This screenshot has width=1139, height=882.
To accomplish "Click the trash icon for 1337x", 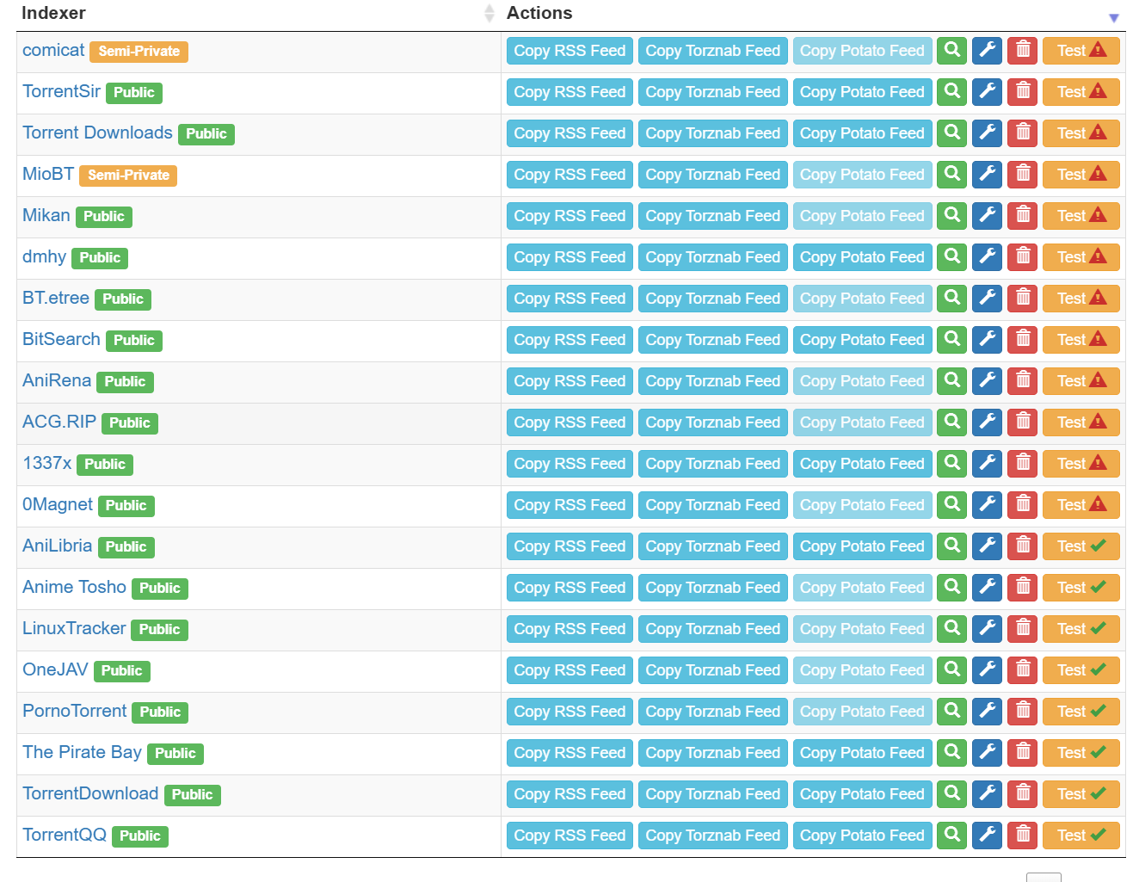I will (1022, 464).
